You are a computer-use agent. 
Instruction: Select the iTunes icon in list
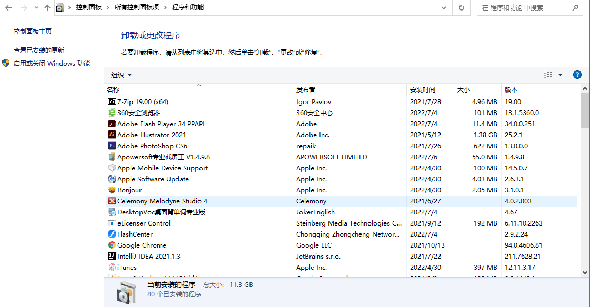pos(112,267)
